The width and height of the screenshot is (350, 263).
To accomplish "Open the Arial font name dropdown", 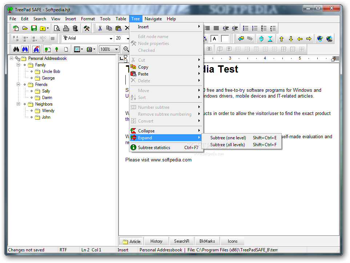I will point(111,38).
